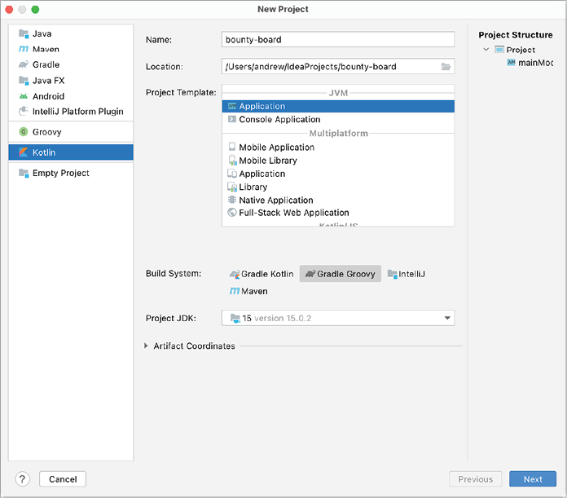Select Empty Project in the left list
The image size is (567, 498).
click(x=60, y=174)
